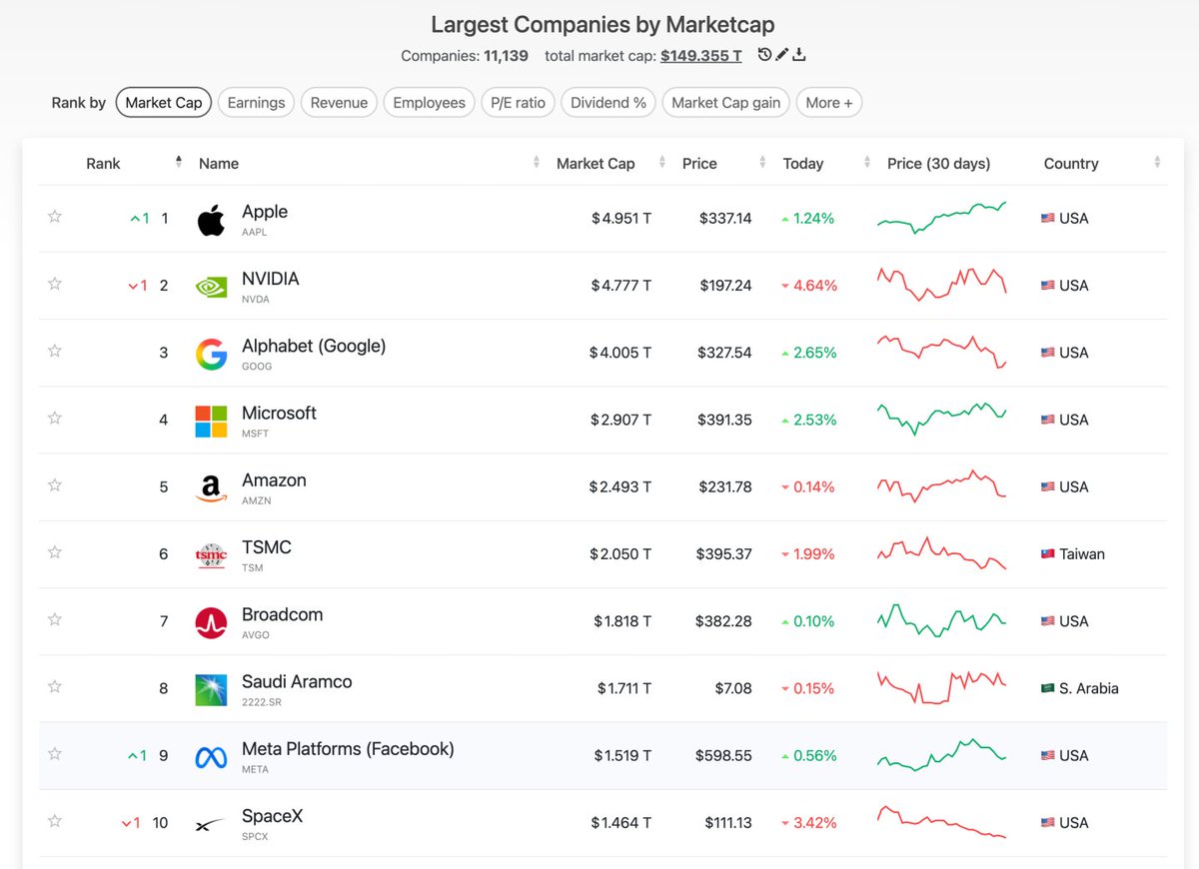Click the TSMC company logo

click(211, 555)
